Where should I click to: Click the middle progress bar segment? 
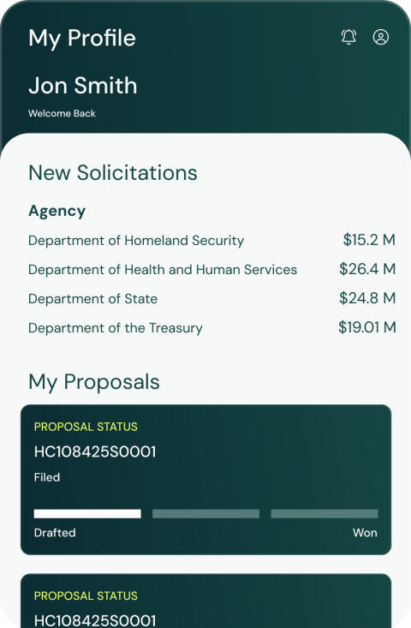205,514
